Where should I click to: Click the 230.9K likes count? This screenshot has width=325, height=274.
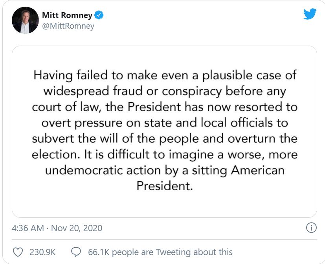[x=42, y=252]
